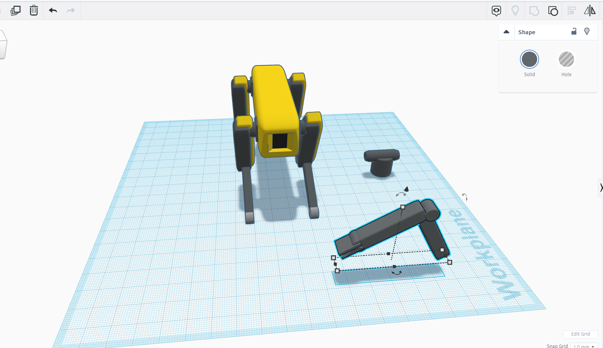
Task: Duplicate and repeat the selected shape
Action: click(x=15, y=10)
